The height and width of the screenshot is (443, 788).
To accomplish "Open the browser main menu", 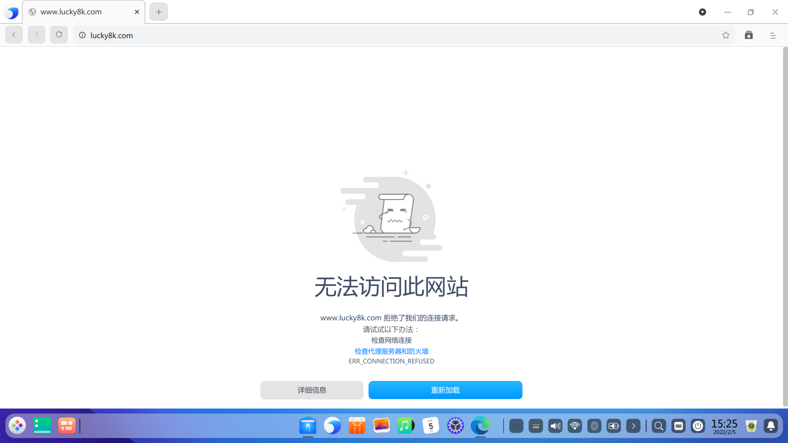I will coord(773,36).
